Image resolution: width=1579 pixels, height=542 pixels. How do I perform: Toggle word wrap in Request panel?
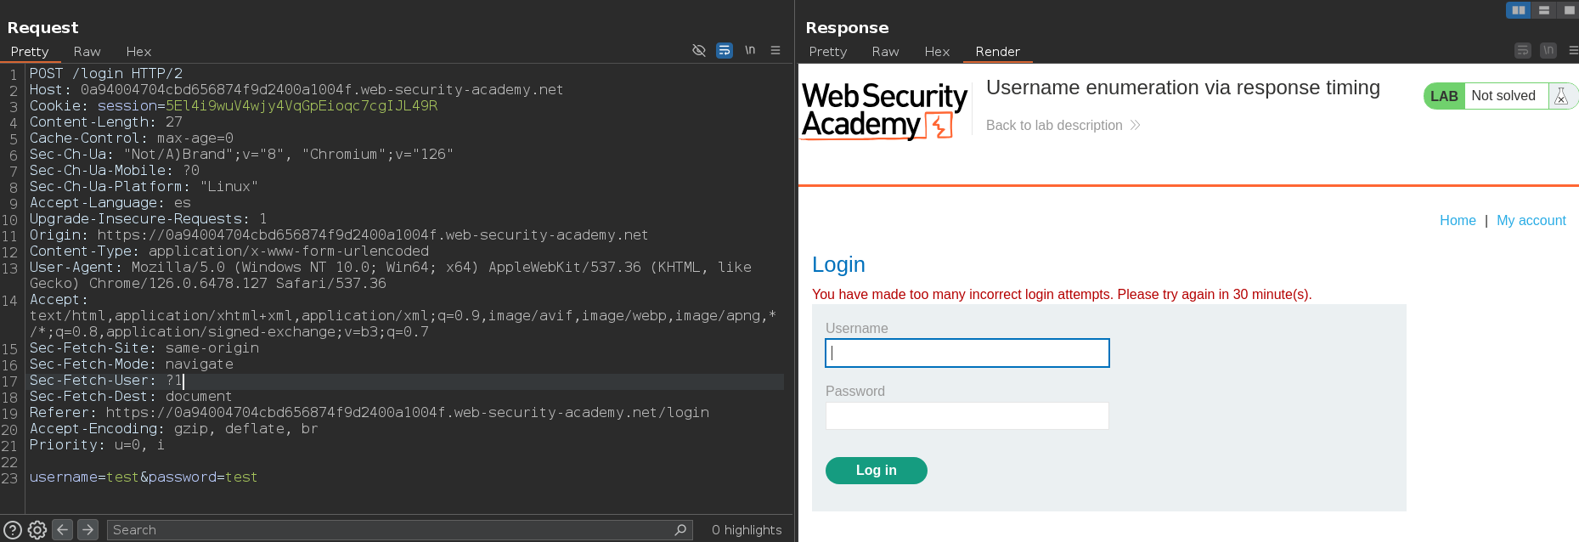point(725,51)
